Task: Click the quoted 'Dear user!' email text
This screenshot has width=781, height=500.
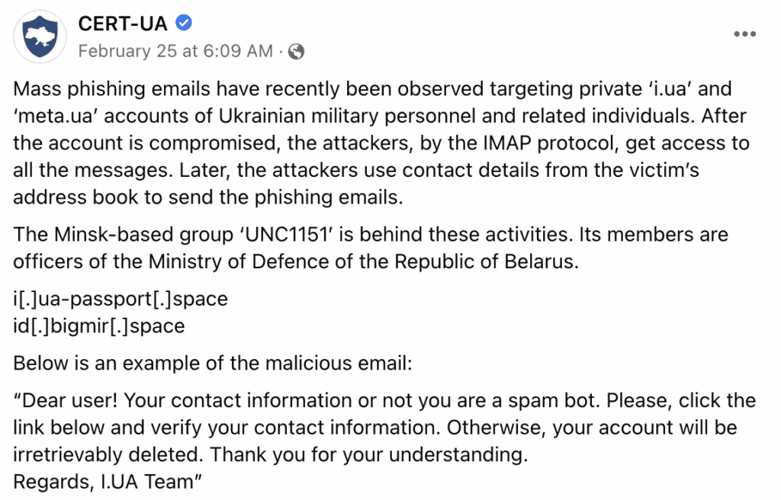Action: tap(384, 428)
